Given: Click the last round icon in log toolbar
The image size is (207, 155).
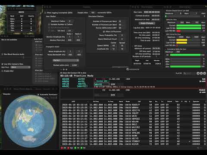Looking at the screenshot, I should pos(204,73).
